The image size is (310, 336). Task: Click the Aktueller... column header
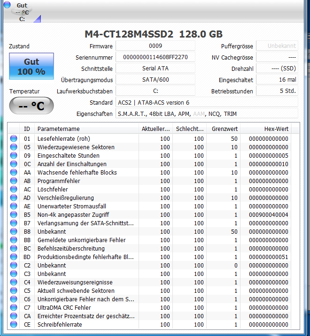click(156, 129)
